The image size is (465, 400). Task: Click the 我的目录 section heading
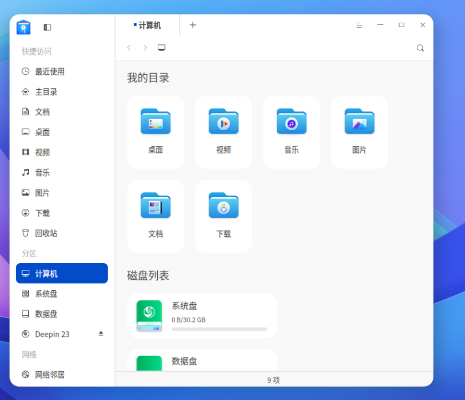pos(148,78)
